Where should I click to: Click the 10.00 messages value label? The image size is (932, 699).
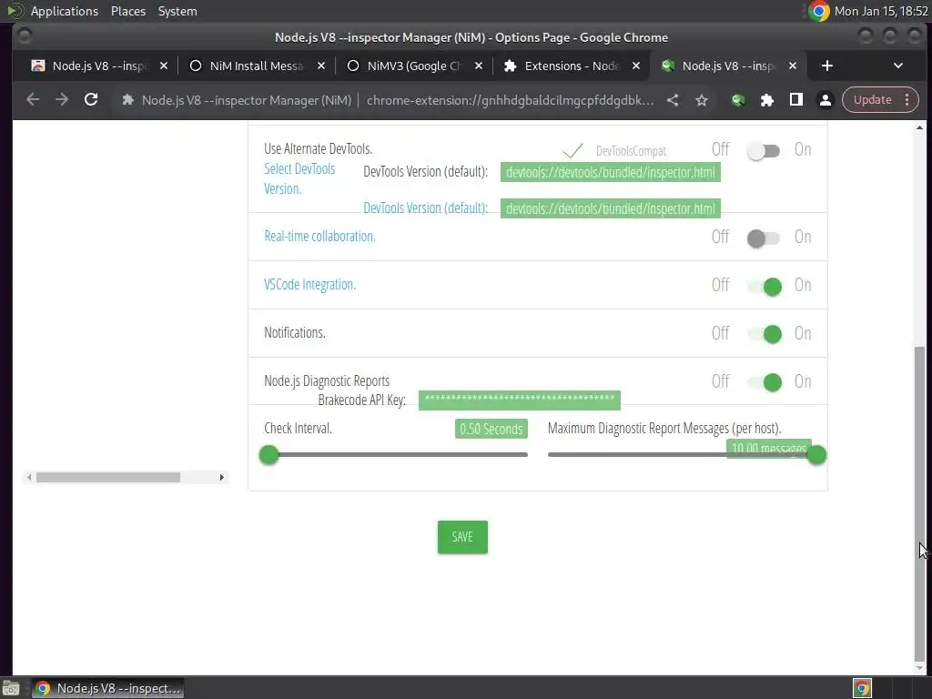click(768, 447)
